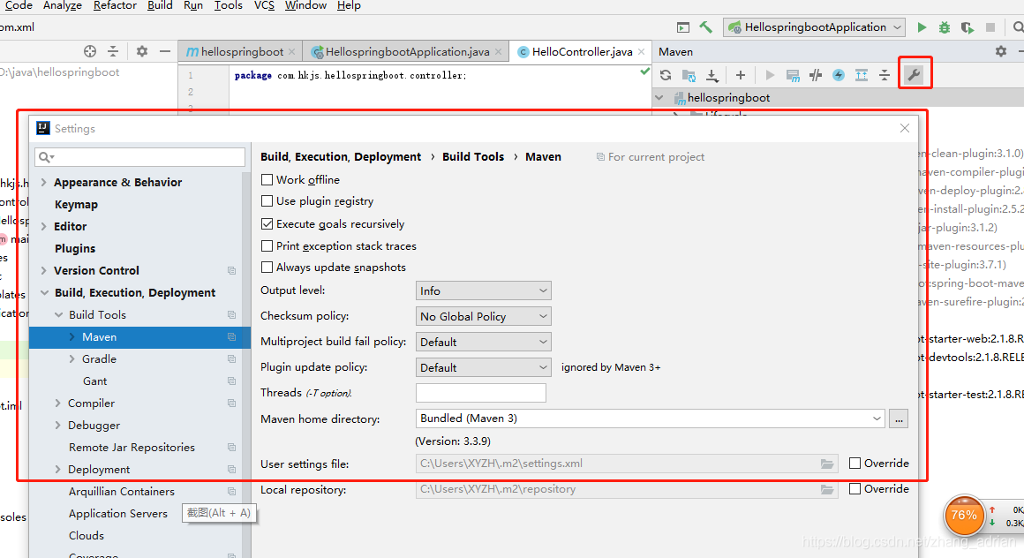
Task: Add a Maven project with the plus icon
Action: pos(740,75)
